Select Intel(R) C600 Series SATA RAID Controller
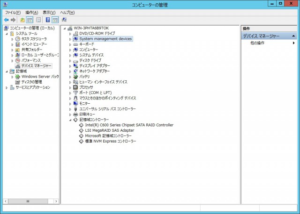 [x=129, y=125]
